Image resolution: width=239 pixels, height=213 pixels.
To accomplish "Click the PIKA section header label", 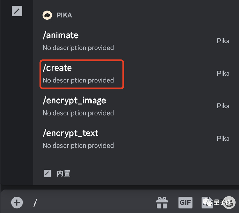I will [x=64, y=15].
